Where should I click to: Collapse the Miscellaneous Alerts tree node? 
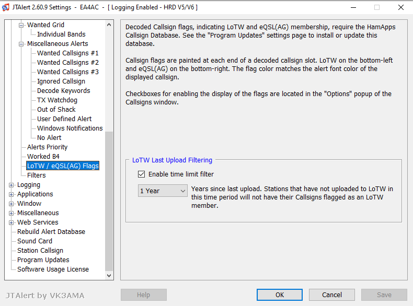pos(21,44)
